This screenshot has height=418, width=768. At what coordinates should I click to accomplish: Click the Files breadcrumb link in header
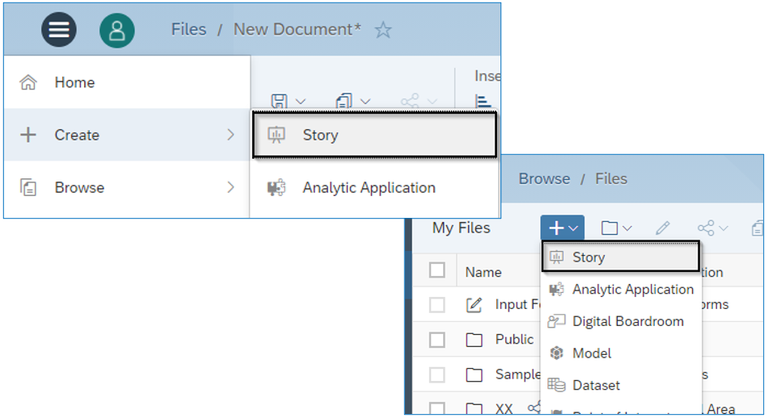188,29
